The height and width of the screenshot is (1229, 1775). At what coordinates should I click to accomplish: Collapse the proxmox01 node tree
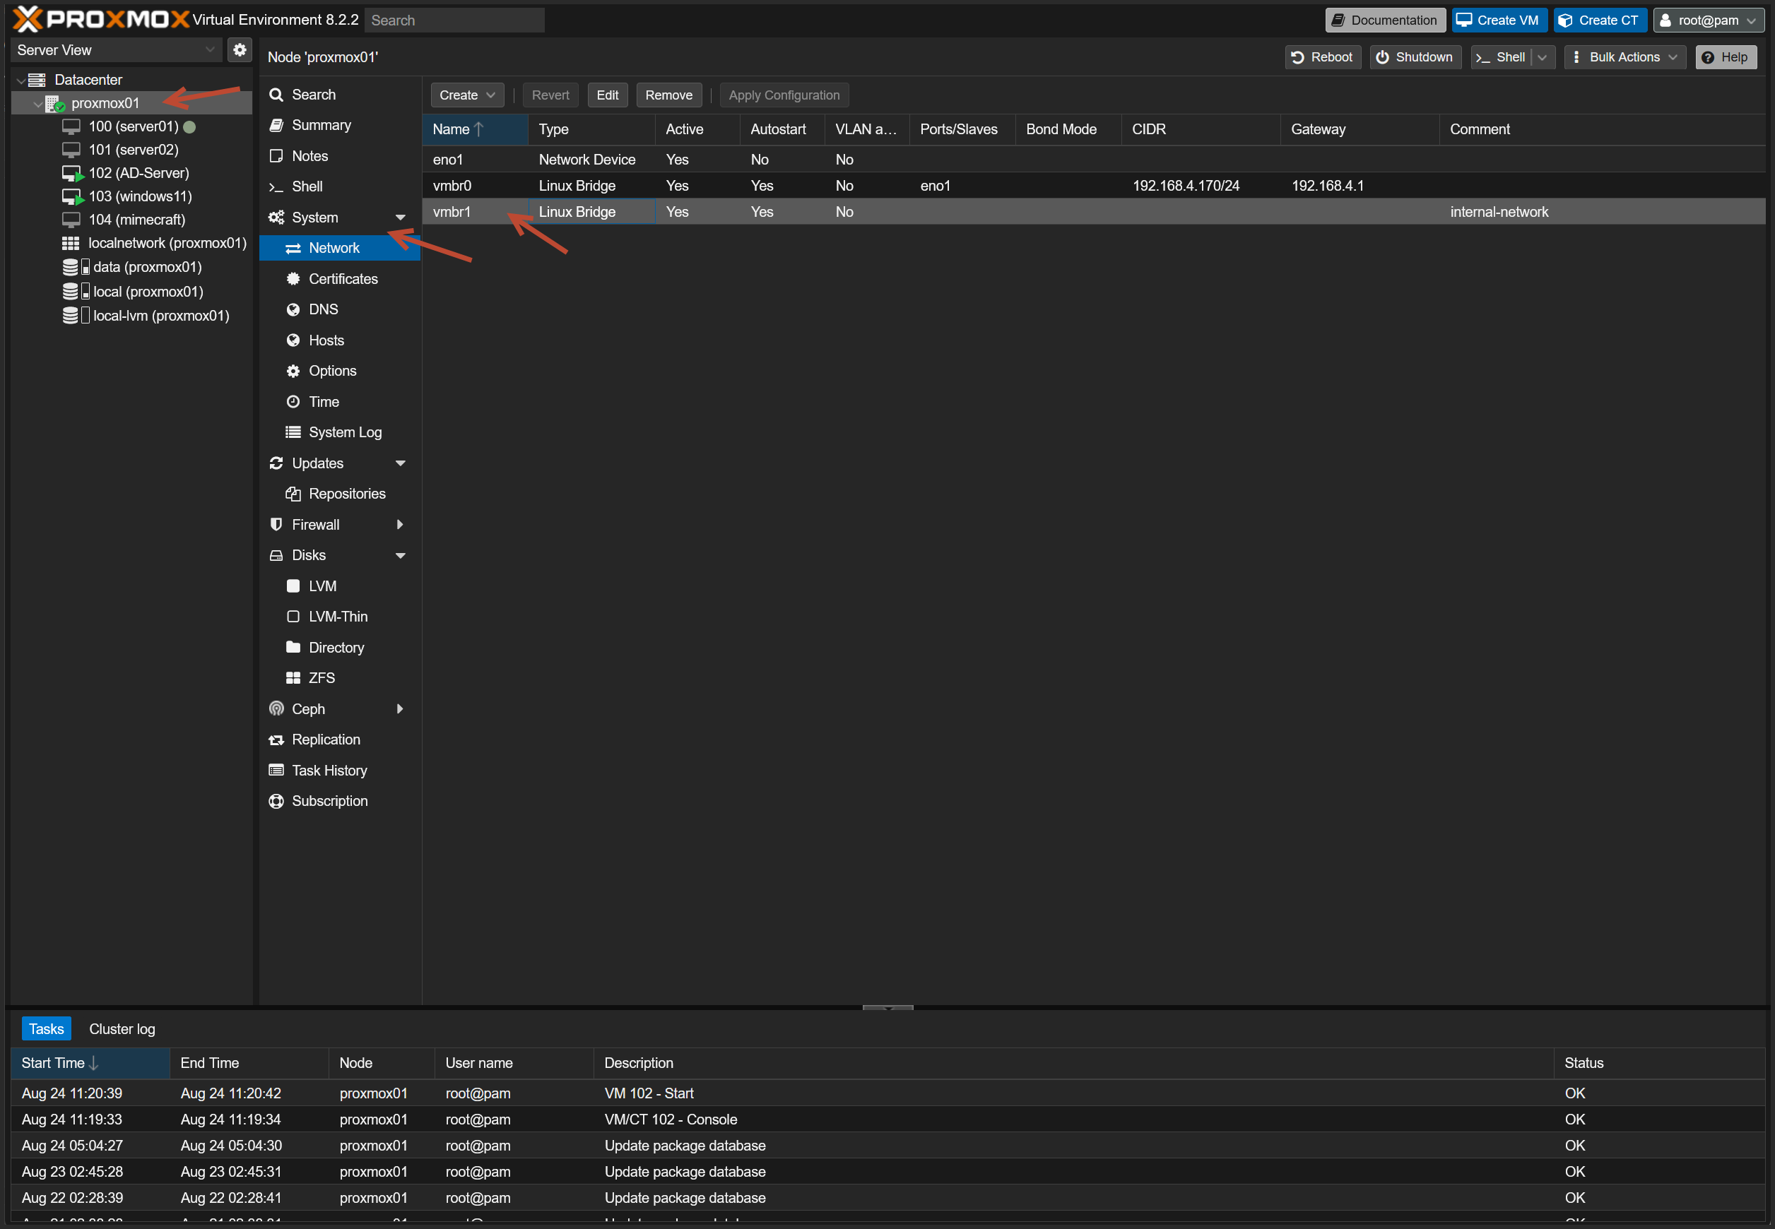[37, 103]
